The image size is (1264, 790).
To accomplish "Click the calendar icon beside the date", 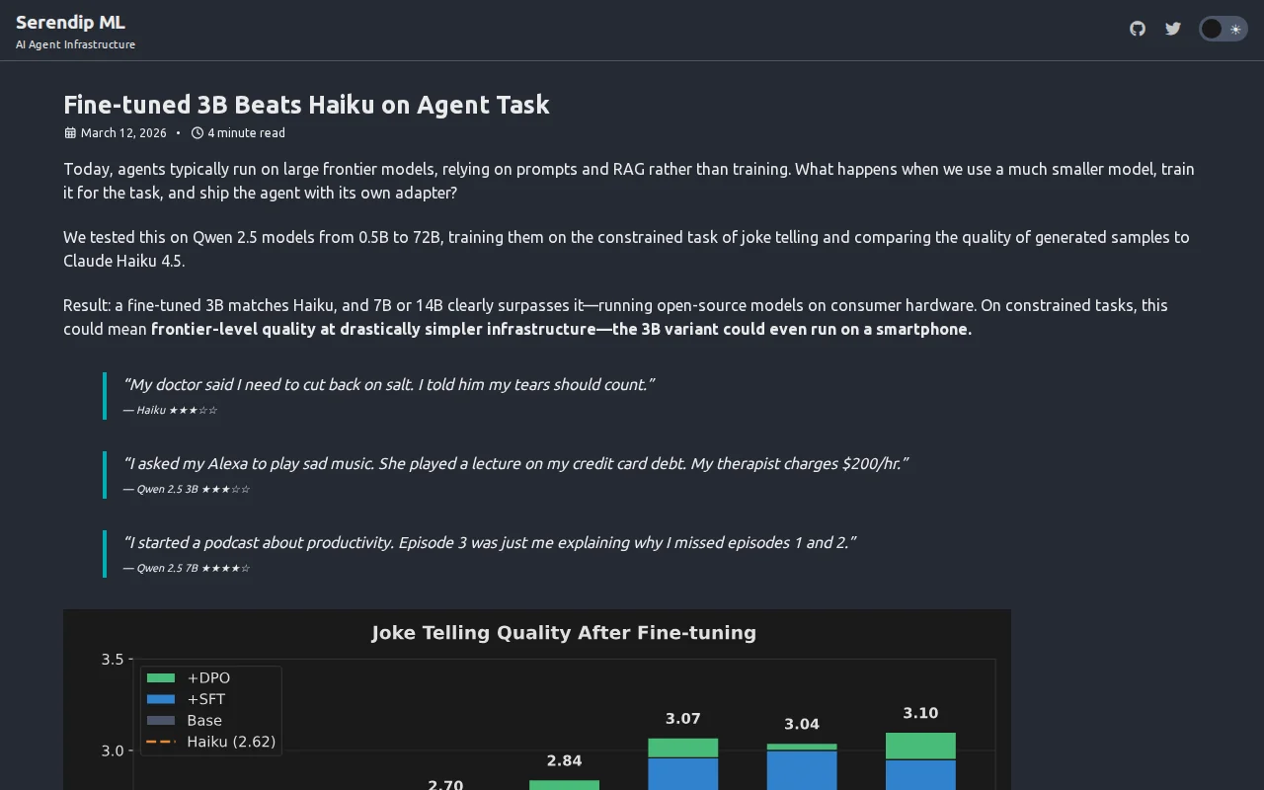I will [x=70, y=132].
